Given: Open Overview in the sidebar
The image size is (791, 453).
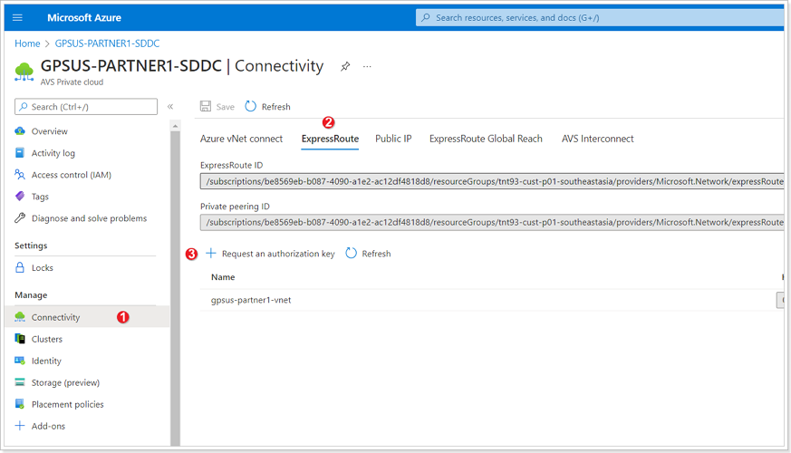Looking at the screenshot, I should 50,131.
